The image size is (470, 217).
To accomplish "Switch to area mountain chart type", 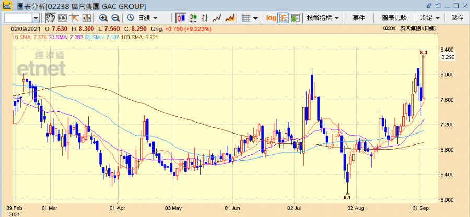I will (229, 18).
